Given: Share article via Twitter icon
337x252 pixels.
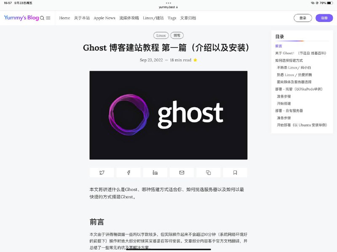Looking at the screenshot, I should point(102,172).
